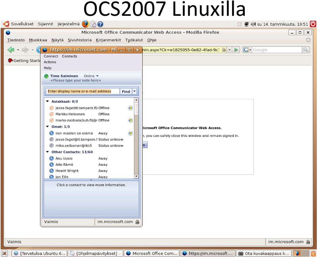Open the dropdown arrow next to Find
Image resolution: width=317 pixels, height=257 pixels.
[134, 91]
